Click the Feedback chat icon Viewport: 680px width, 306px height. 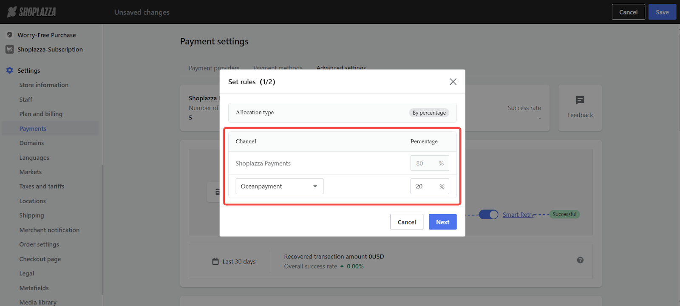pos(580,100)
